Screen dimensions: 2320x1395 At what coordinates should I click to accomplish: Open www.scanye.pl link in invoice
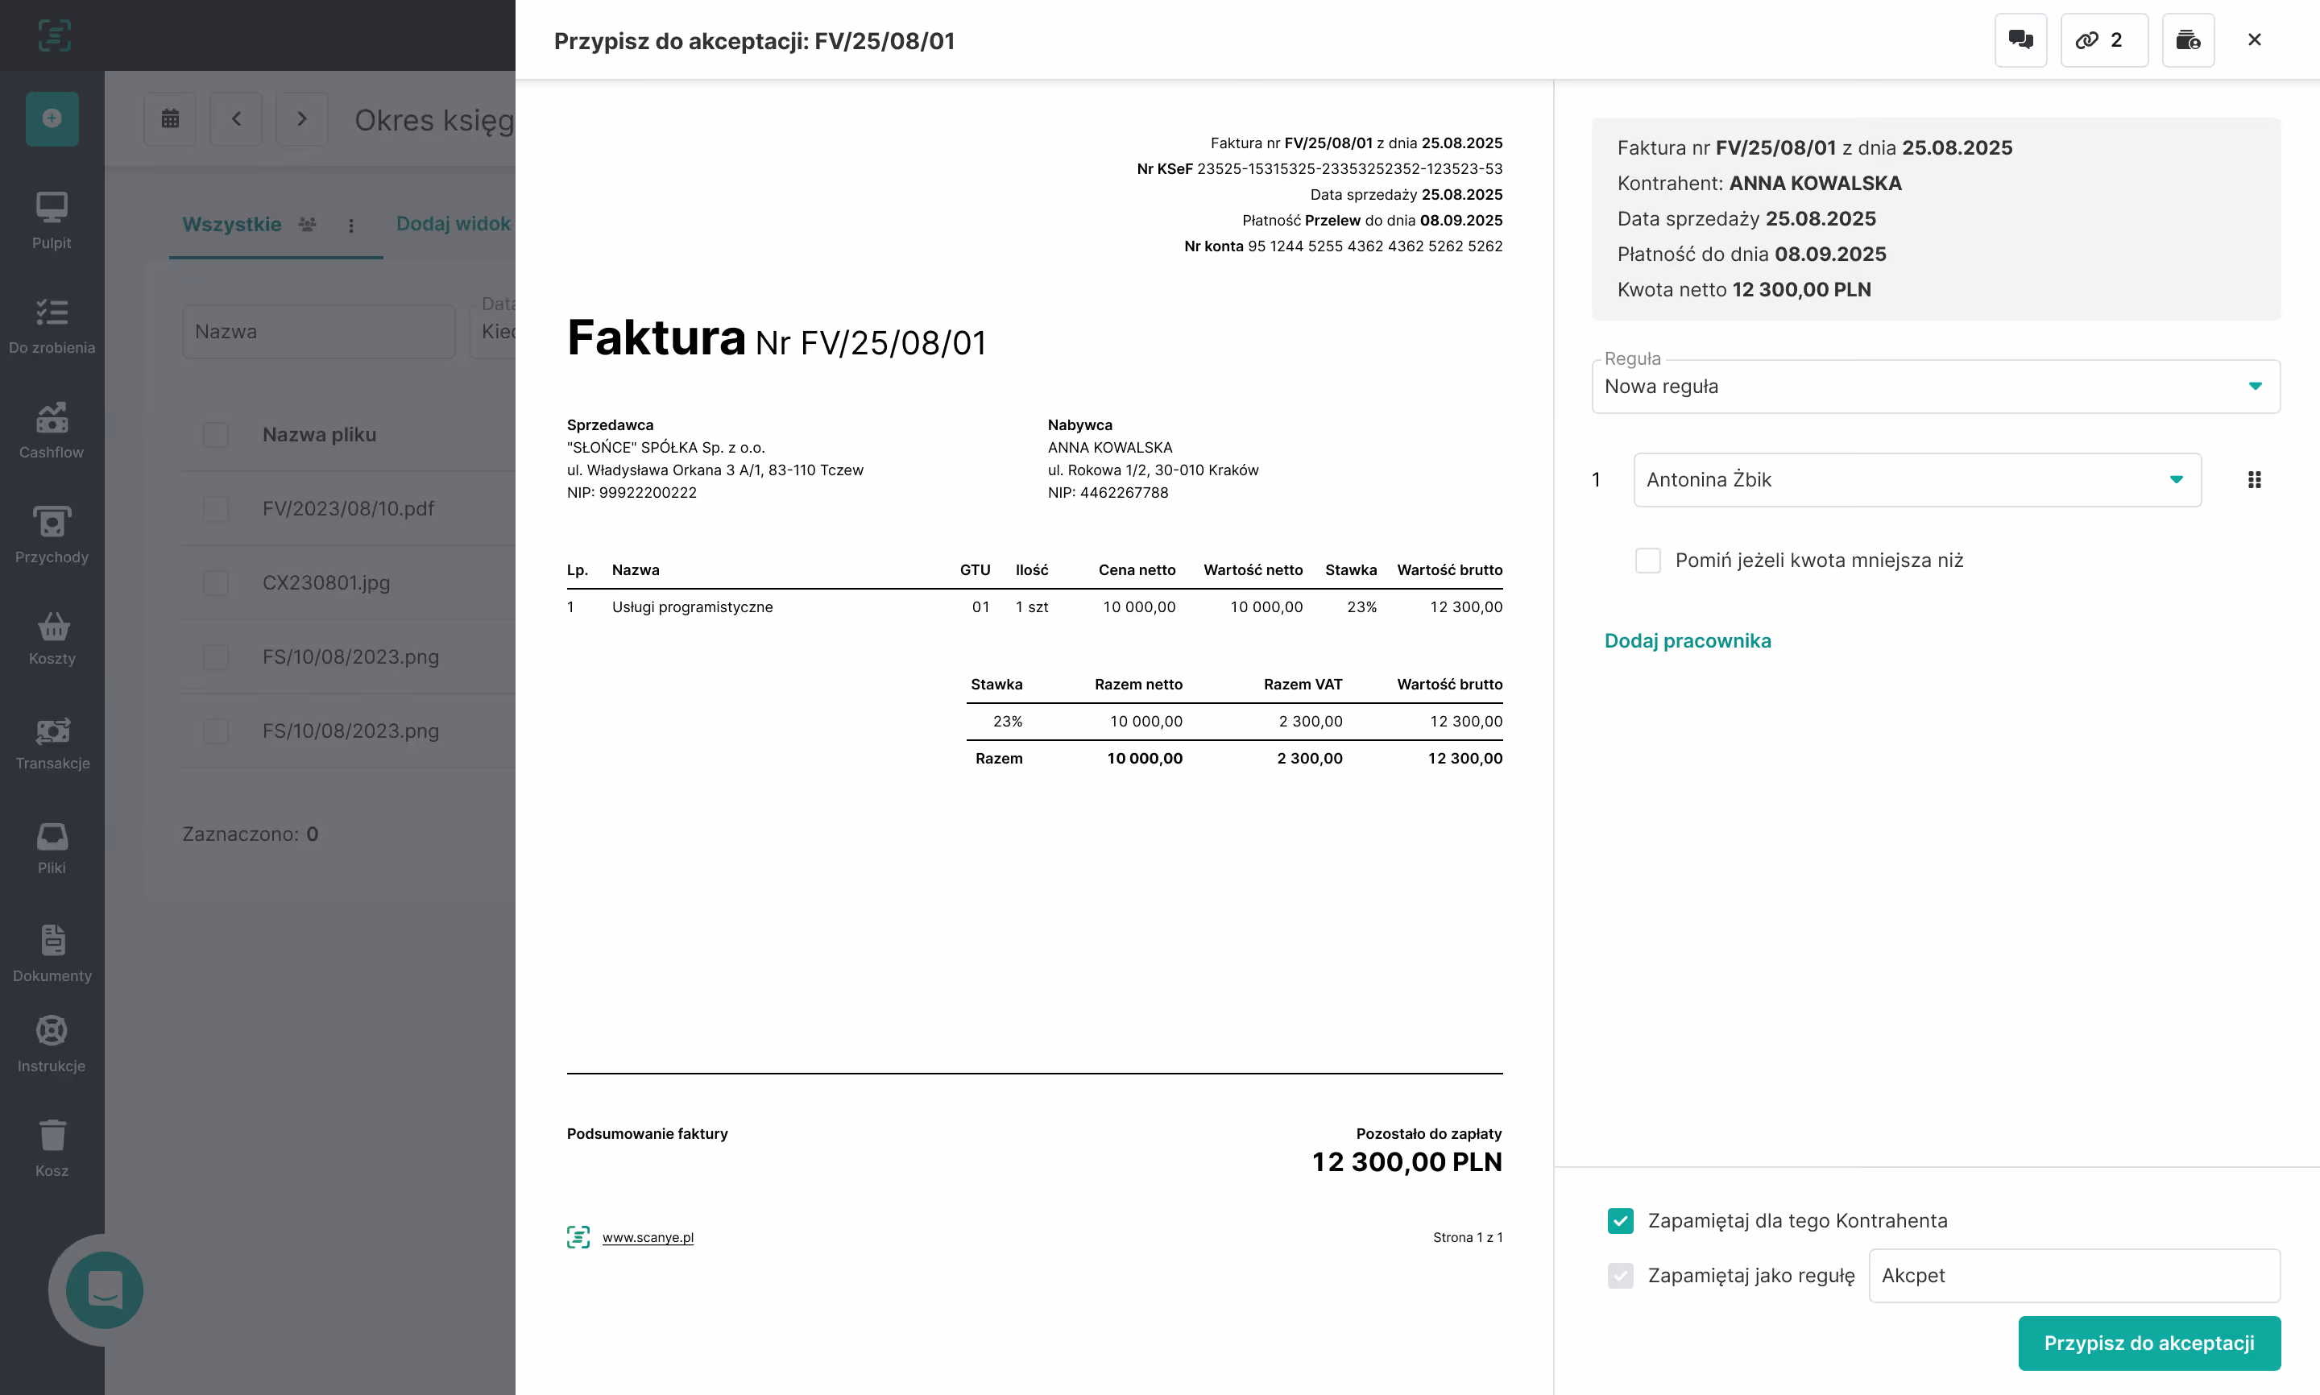[648, 1237]
